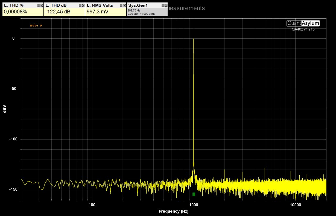Close the L: THD % measurement panel
This screenshot has width=336, height=216.
pos(41,6)
